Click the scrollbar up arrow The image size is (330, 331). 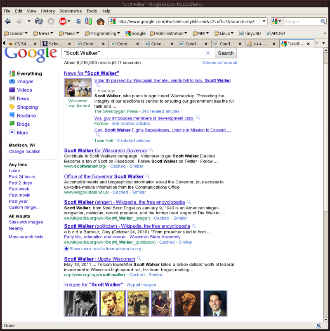[x=325, y=50]
